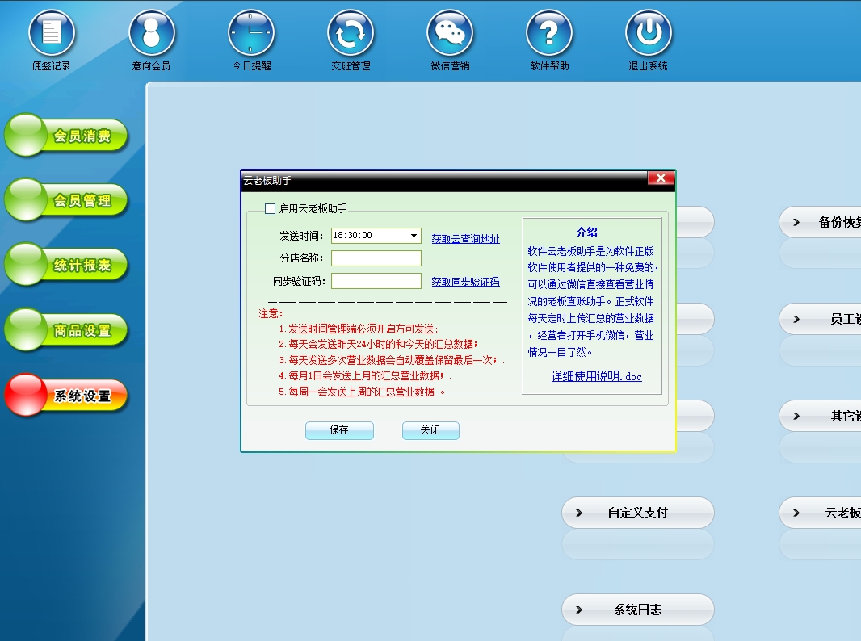This screenshot has width=861, height=641.
Task: Click the 获取云查询地址 link
Action: 465,239
